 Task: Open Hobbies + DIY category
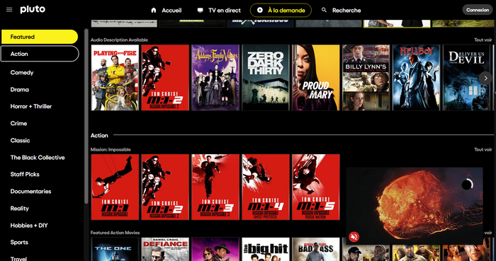(29, 226)
